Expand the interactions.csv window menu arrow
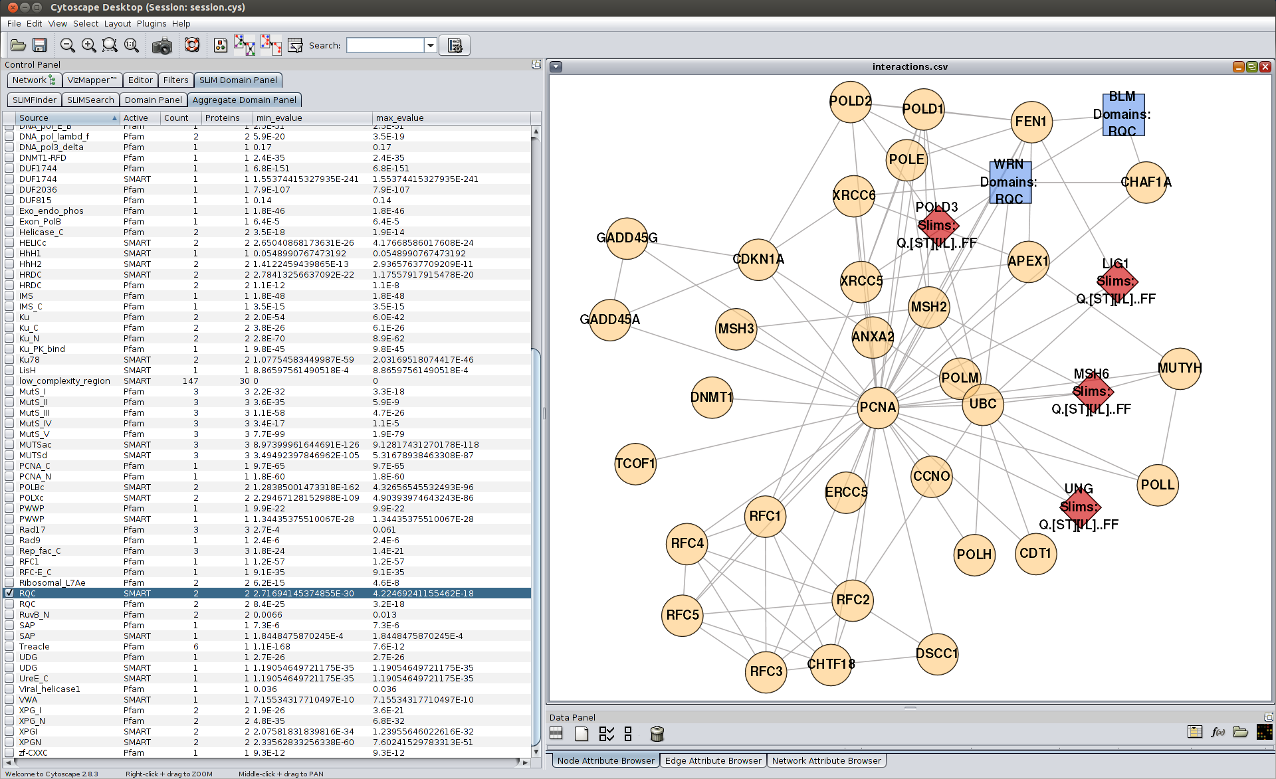This screenshot has height=779, width=1276. point(556,67)
